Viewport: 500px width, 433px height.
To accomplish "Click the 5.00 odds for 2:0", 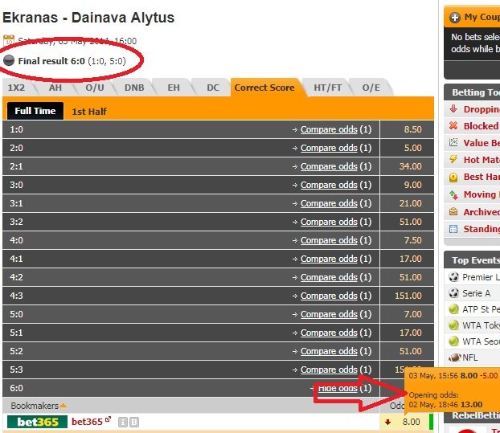I will (x=412, y=148).
